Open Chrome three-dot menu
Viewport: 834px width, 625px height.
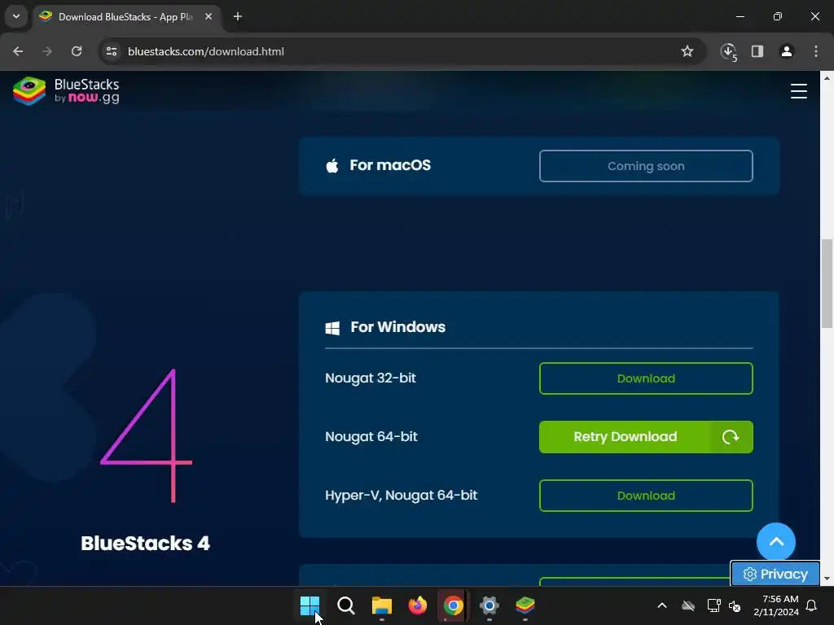(x=816, y=51)
